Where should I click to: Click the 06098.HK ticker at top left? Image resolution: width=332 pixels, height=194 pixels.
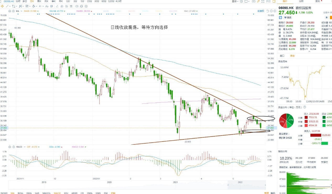[x=9, y=1]
